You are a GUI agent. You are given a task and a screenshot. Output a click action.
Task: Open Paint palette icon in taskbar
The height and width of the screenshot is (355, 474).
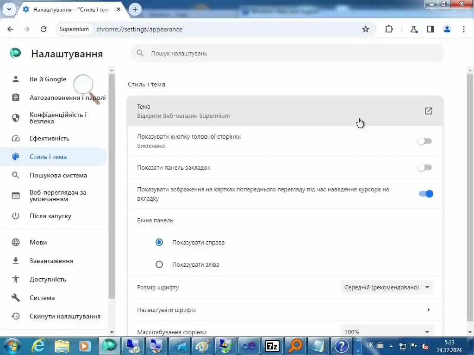tap(202, 346)
